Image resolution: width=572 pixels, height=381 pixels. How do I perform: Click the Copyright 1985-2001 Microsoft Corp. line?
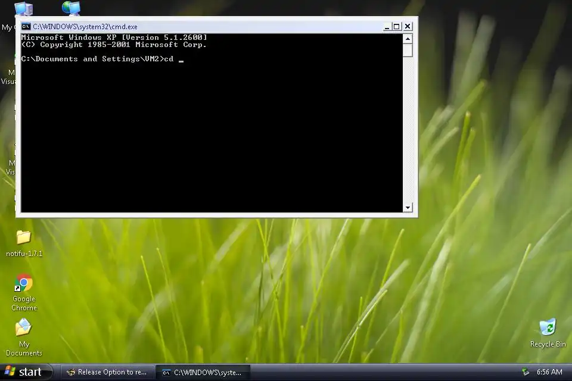114,45
